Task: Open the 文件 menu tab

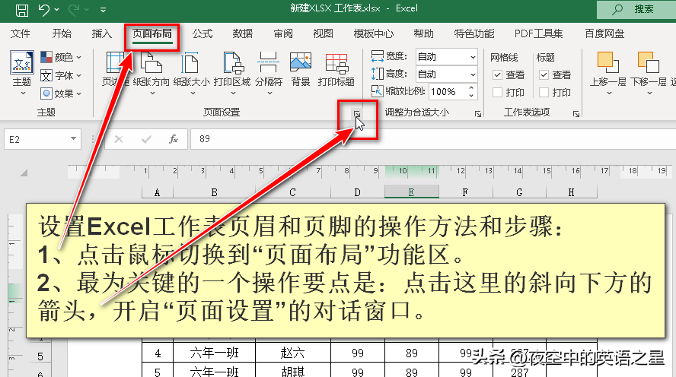Action: pyautogui.click(x=21, y=34)
